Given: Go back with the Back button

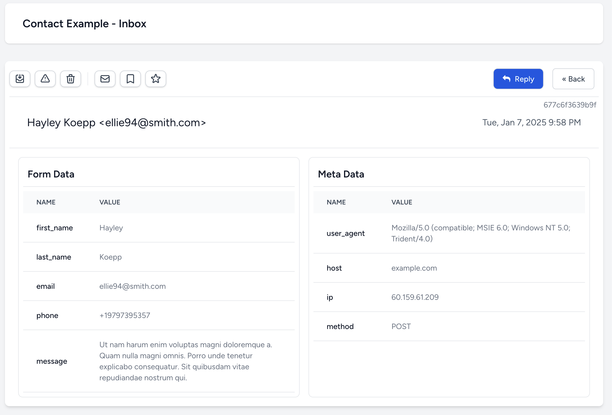Looking at the screenshot, I should pyautogui.click(x=573, y=79).
